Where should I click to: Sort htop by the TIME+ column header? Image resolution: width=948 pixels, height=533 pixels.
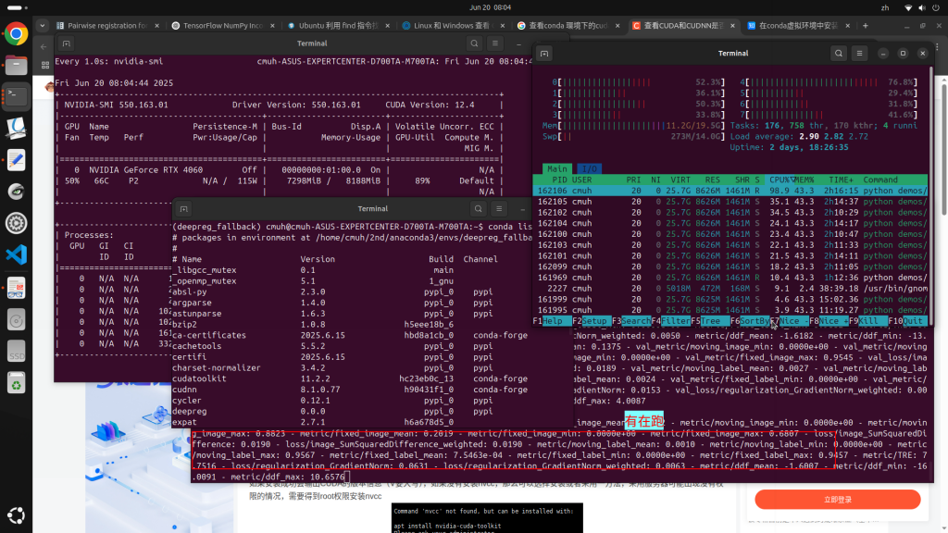(841, 180)
